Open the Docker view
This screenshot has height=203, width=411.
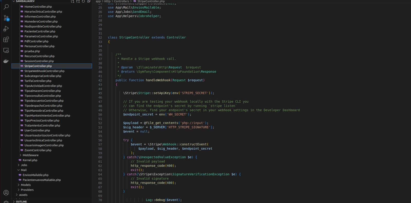click(x=6, y=61)
